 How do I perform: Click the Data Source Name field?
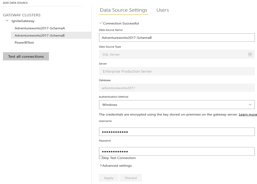(177, 38)
